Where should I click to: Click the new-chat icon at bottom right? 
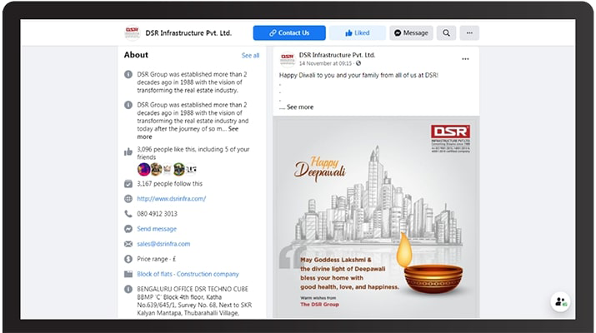560,302
